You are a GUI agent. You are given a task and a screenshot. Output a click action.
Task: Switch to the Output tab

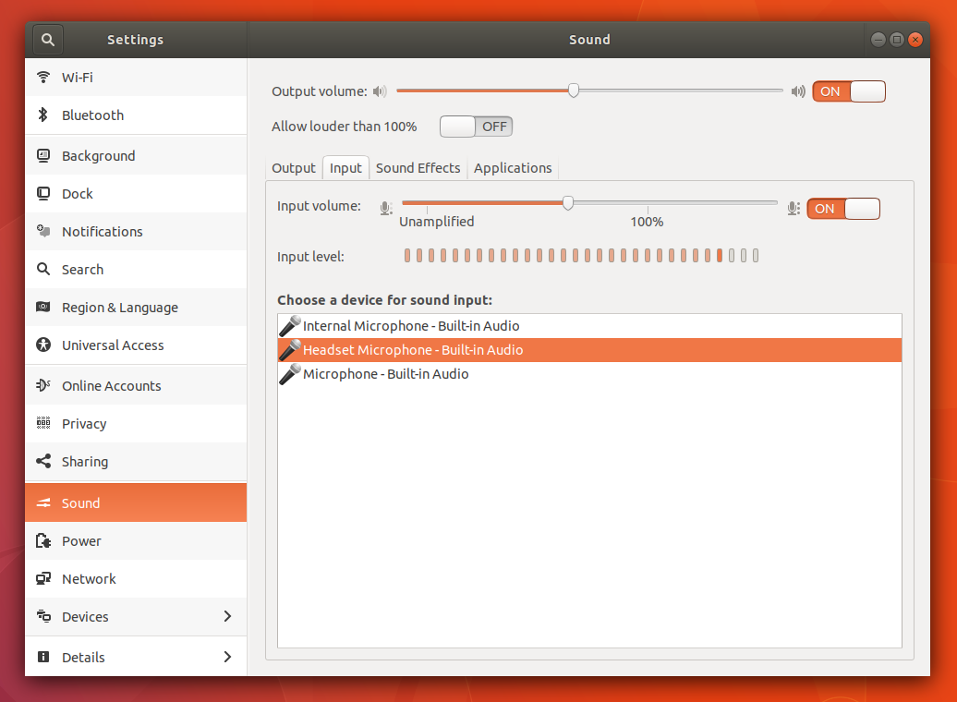(294, 168)
